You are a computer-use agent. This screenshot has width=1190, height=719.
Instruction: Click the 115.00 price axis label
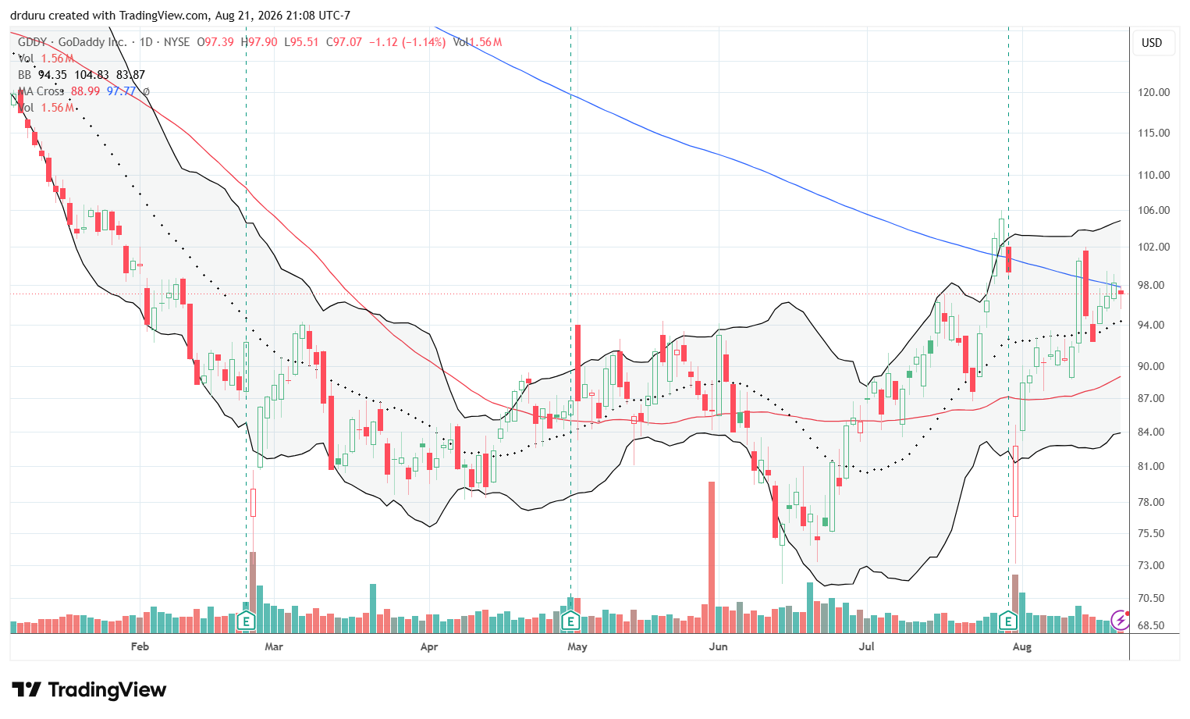pos(1153,133)
